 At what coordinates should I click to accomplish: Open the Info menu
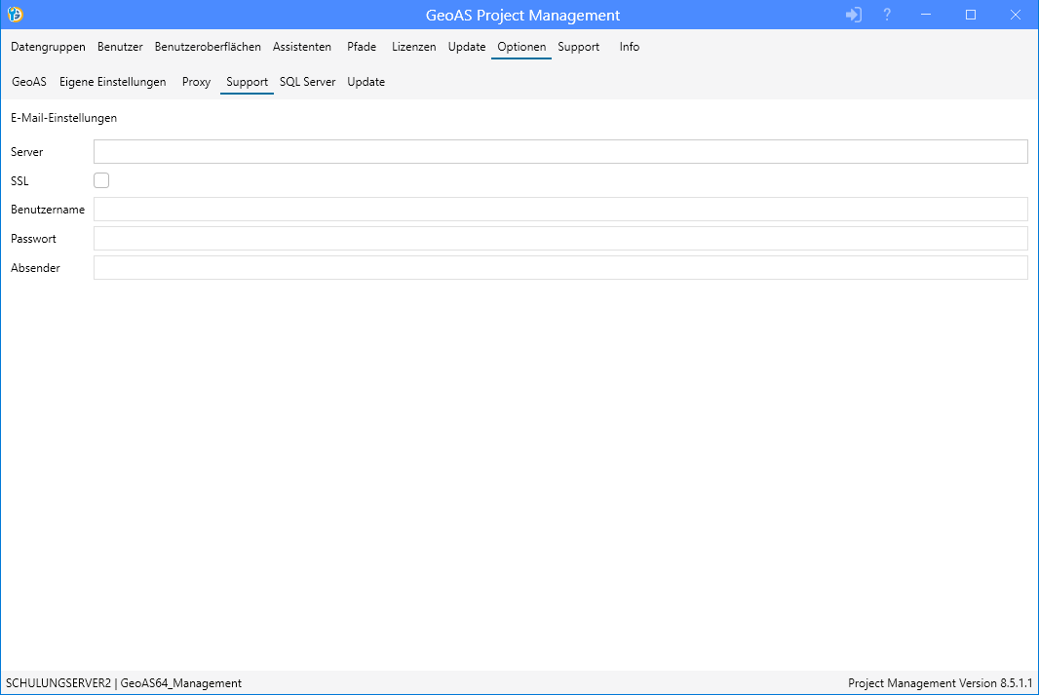pyautogui.click(x=630, y=47)
